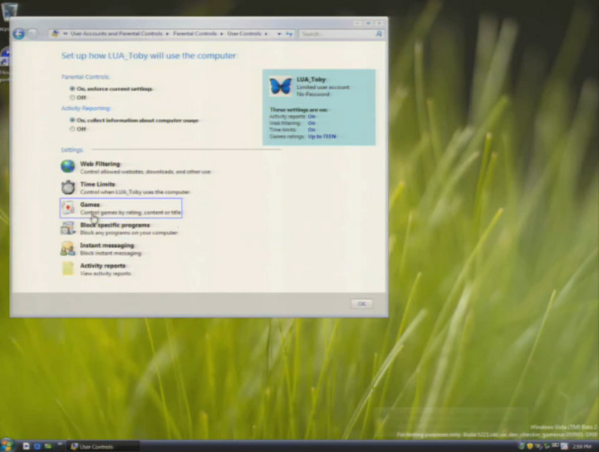Viewport: 599px width, 452px height.
Task: Click the yellow shield tray icon
Action: 530,446
